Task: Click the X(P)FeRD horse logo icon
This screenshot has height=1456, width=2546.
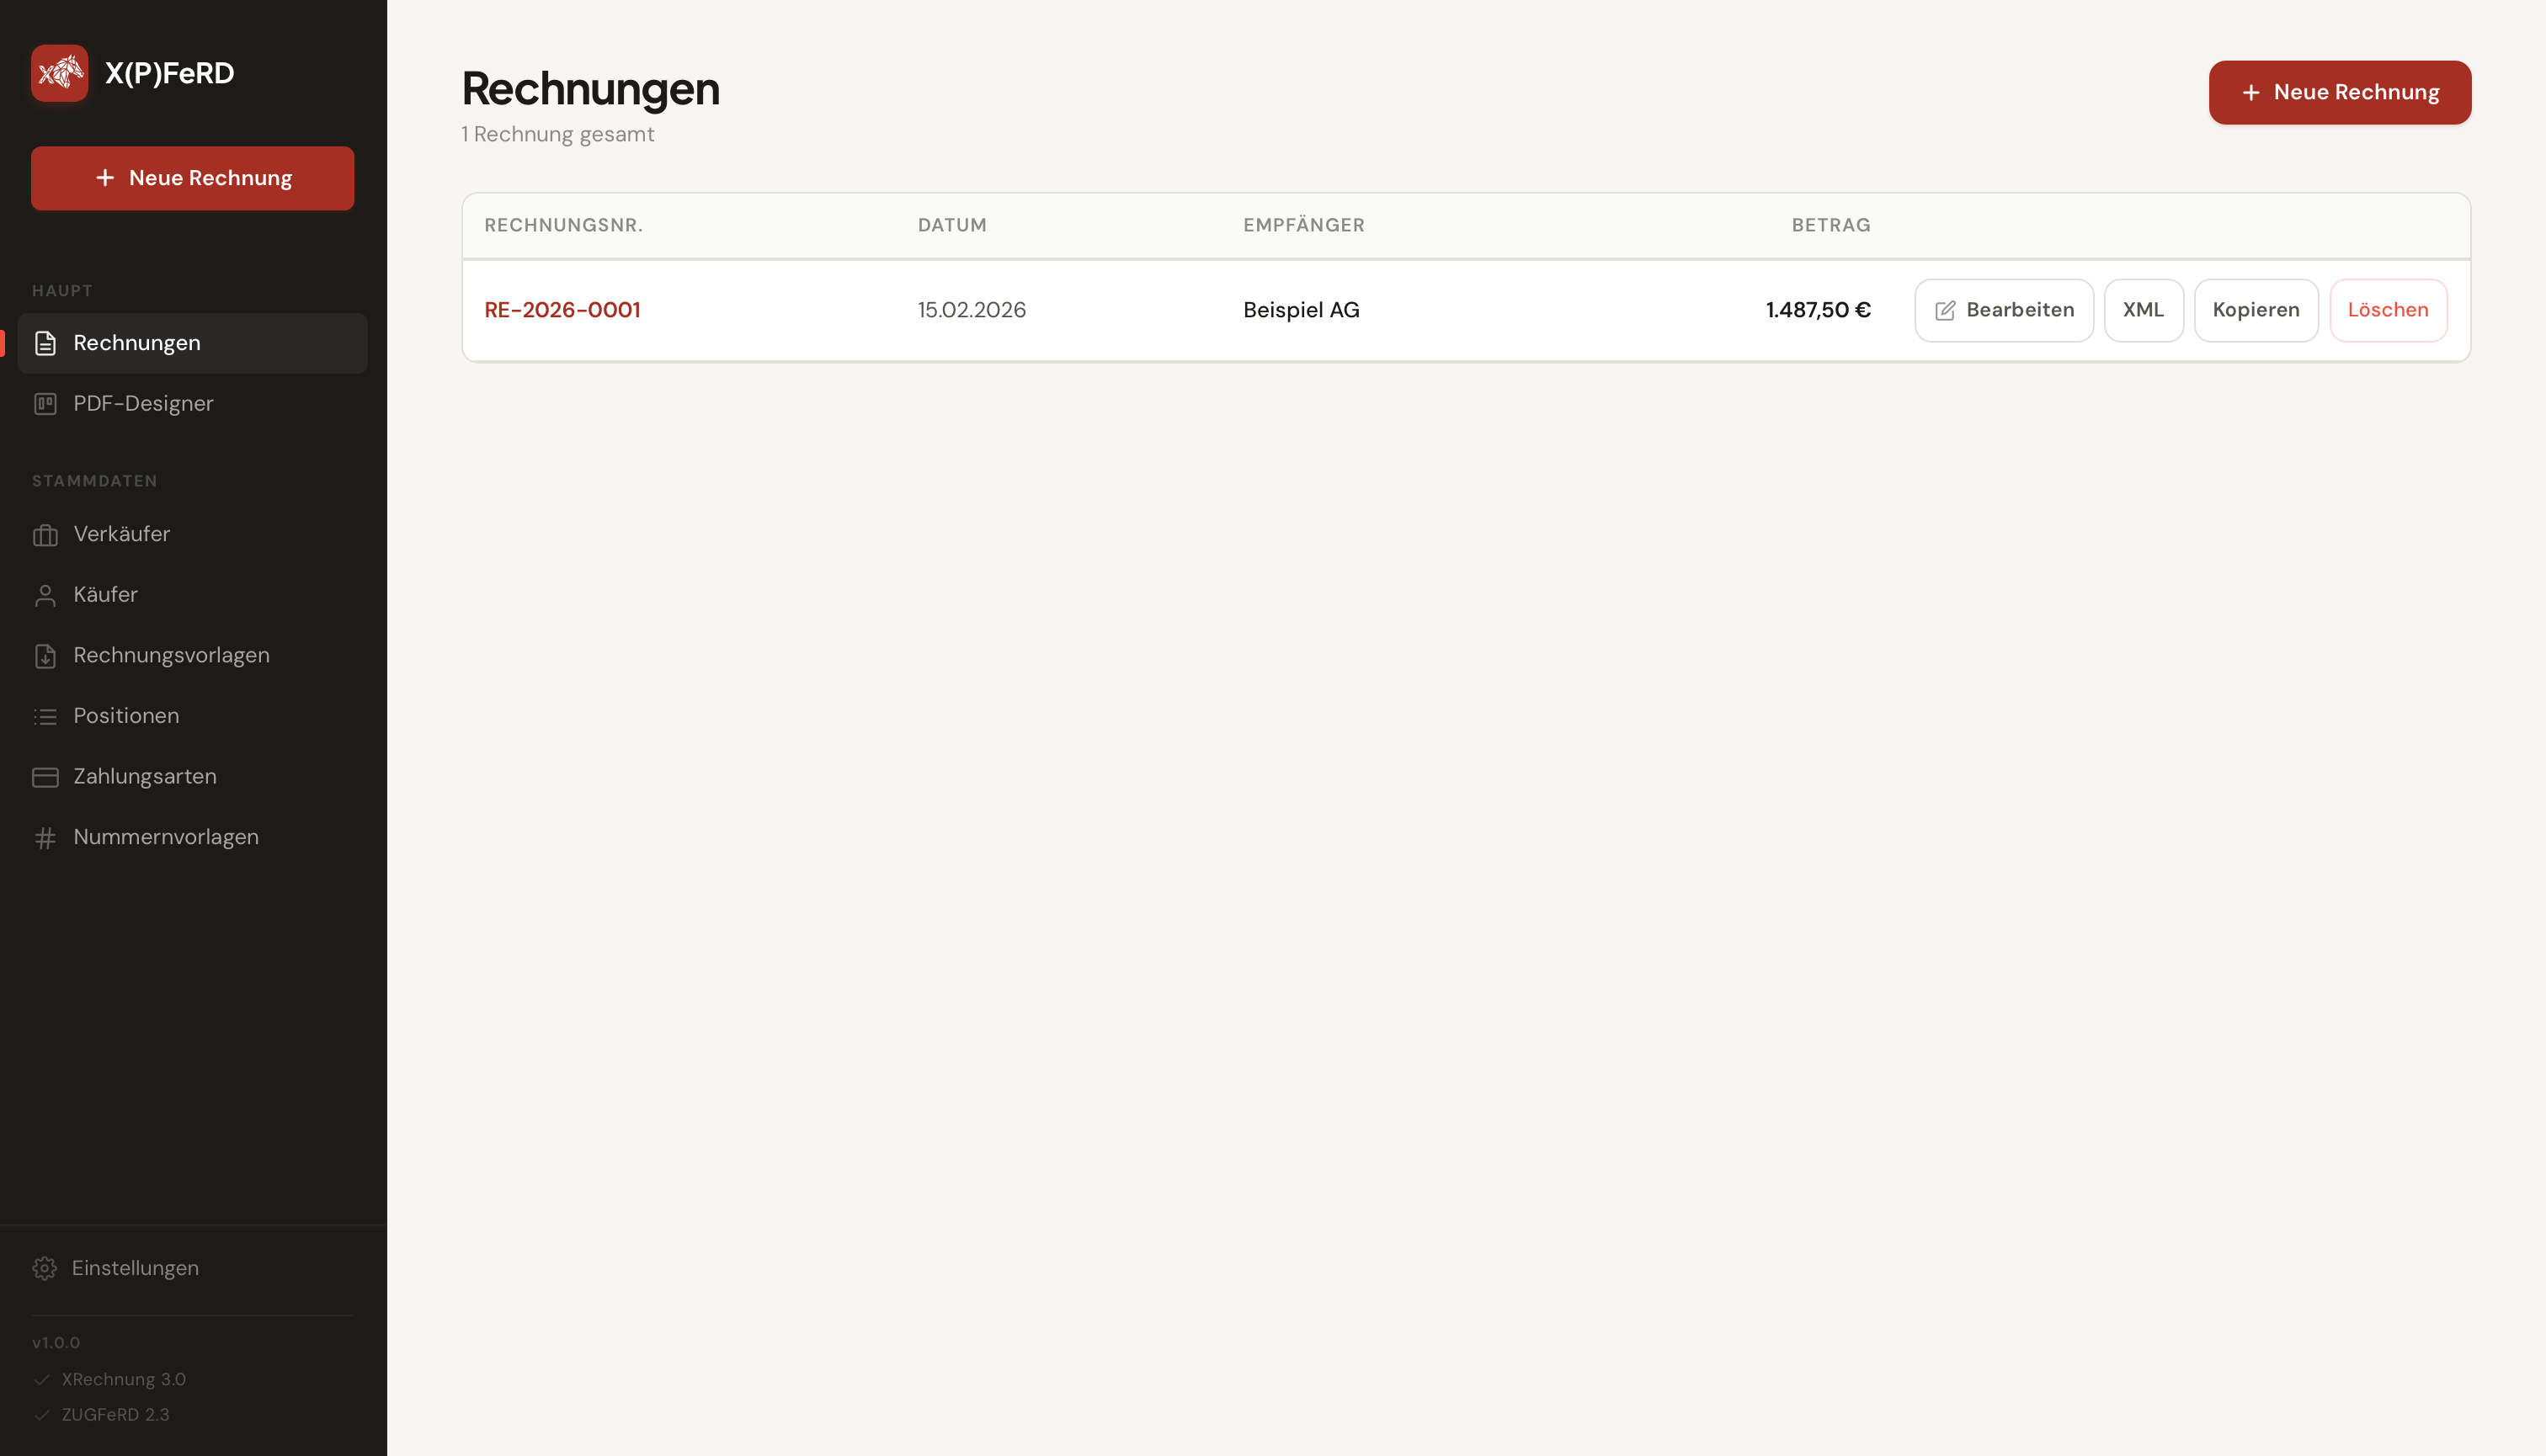Action: (59, 73)
